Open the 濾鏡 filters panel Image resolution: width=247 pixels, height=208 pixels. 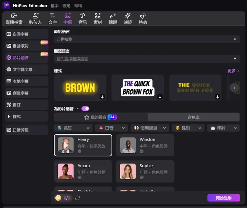128,19
